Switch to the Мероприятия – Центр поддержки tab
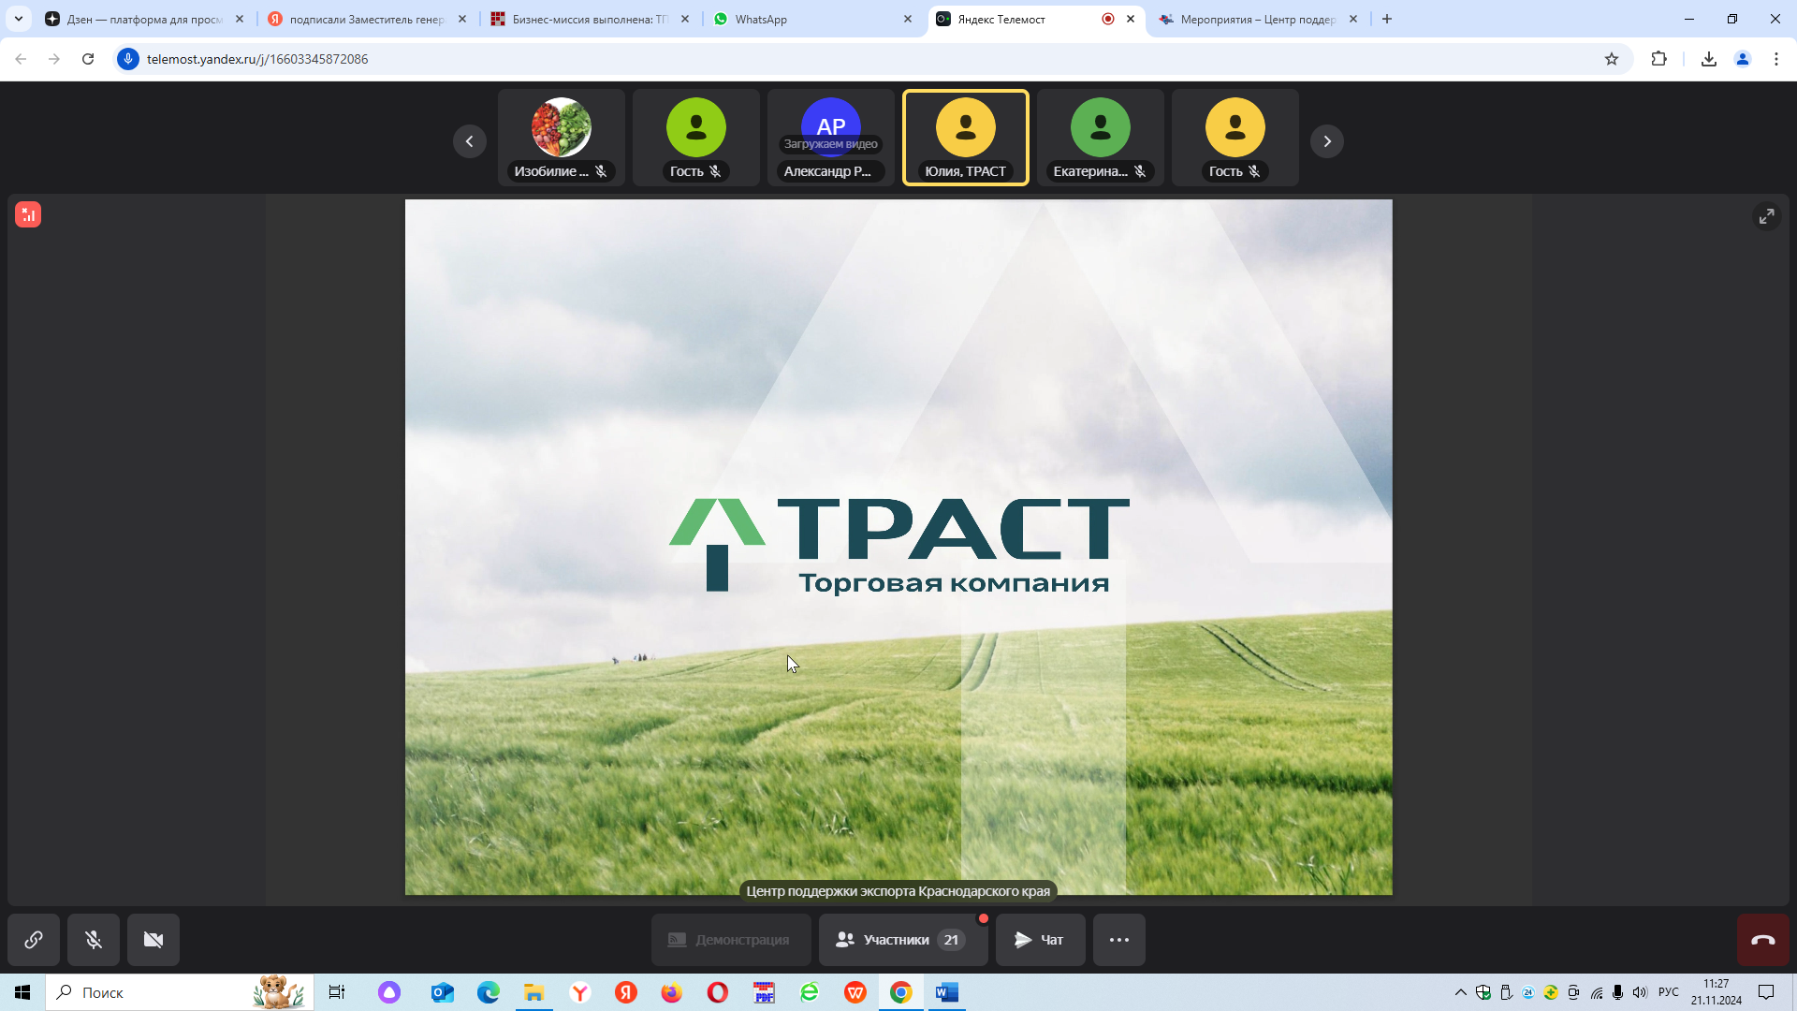1797x1011 pixels. pos(1254,19)
